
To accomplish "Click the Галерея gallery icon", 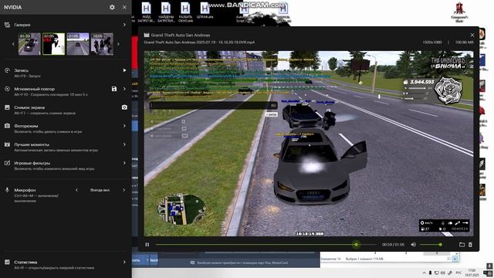I will pos(7,25).
